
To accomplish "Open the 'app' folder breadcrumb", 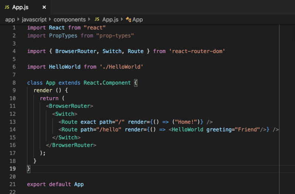I will tap(10, 20).
